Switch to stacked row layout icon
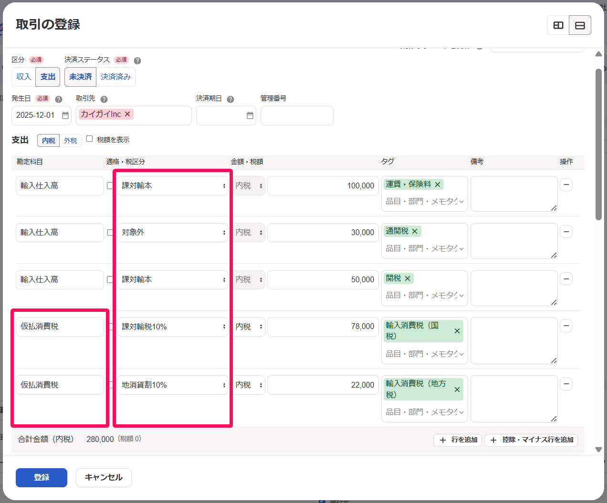 coord(580,25)
